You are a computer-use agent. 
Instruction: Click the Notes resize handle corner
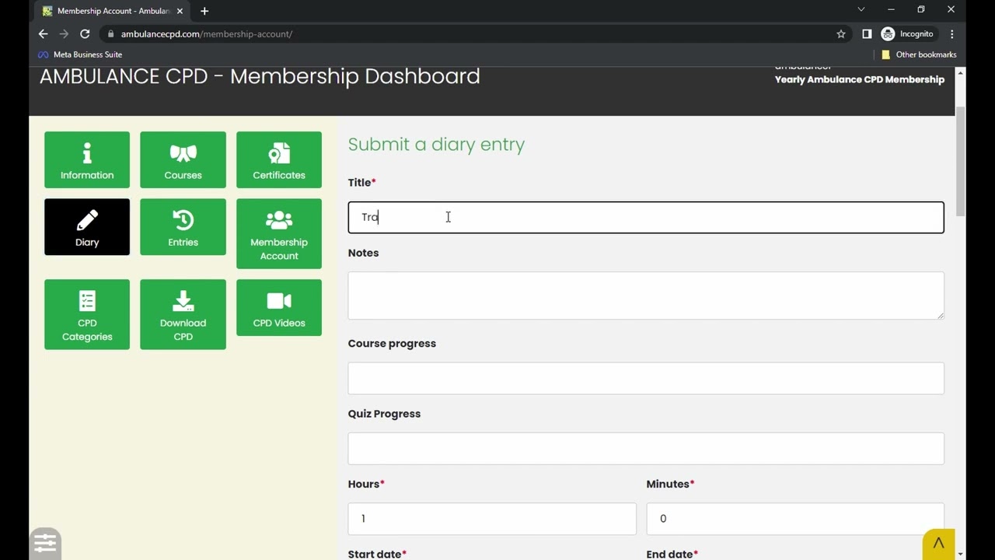[x=941, y=315]
